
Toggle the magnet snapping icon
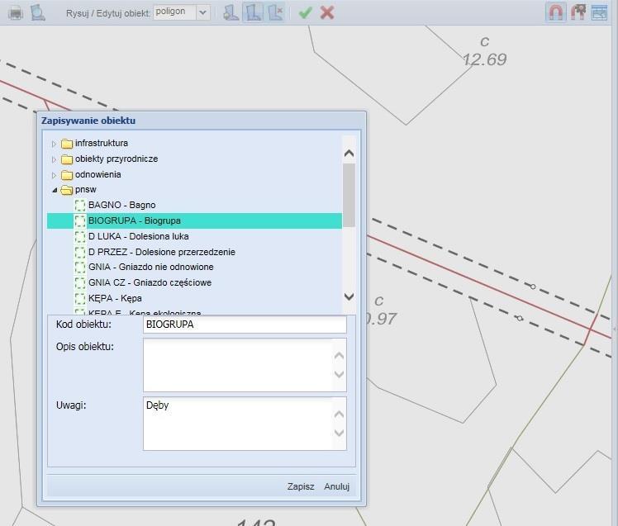[556, 12]
